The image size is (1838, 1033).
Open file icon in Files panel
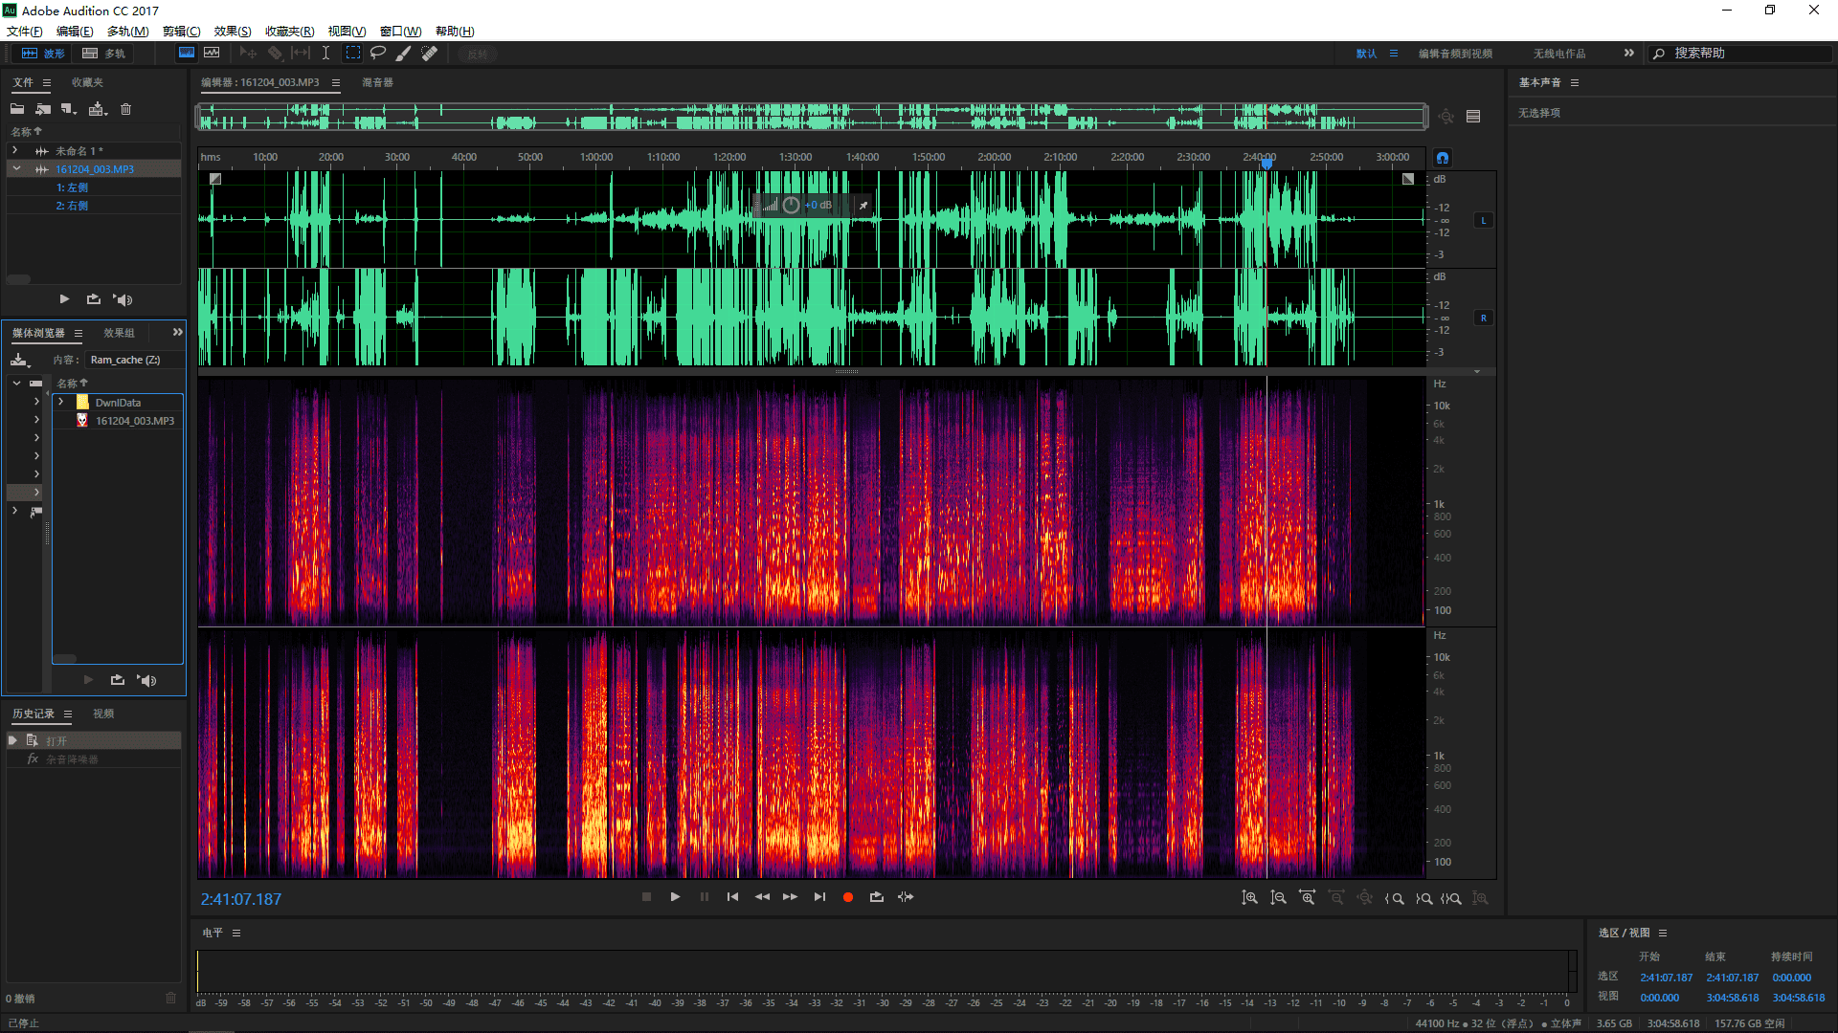(x=17, y=109)
